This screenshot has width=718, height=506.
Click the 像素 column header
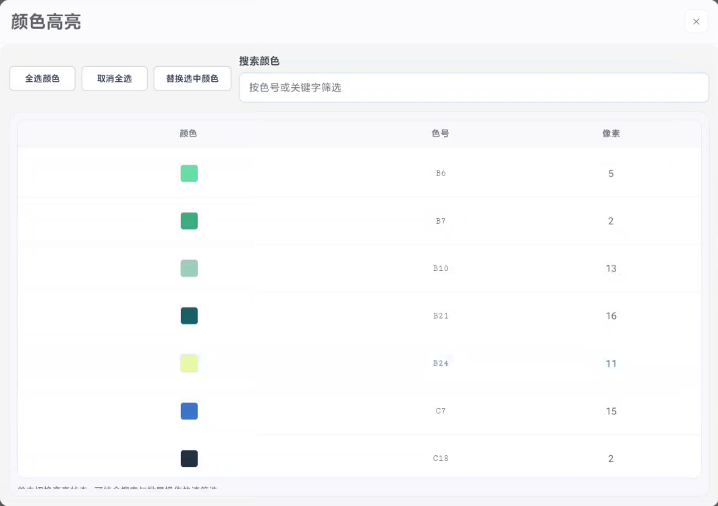611,133
